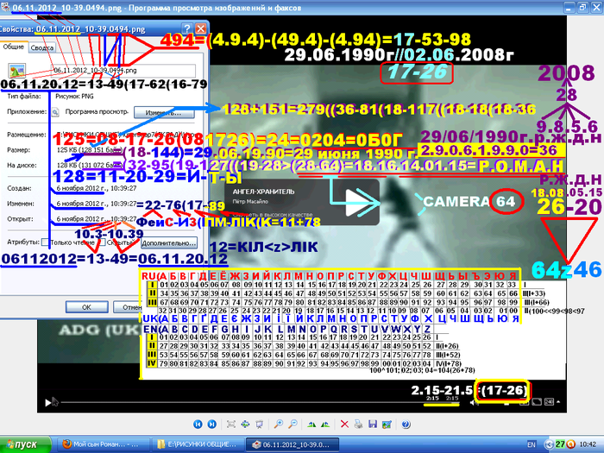Zoom in with the magnifier plus icon

click(x=278, y=425)
